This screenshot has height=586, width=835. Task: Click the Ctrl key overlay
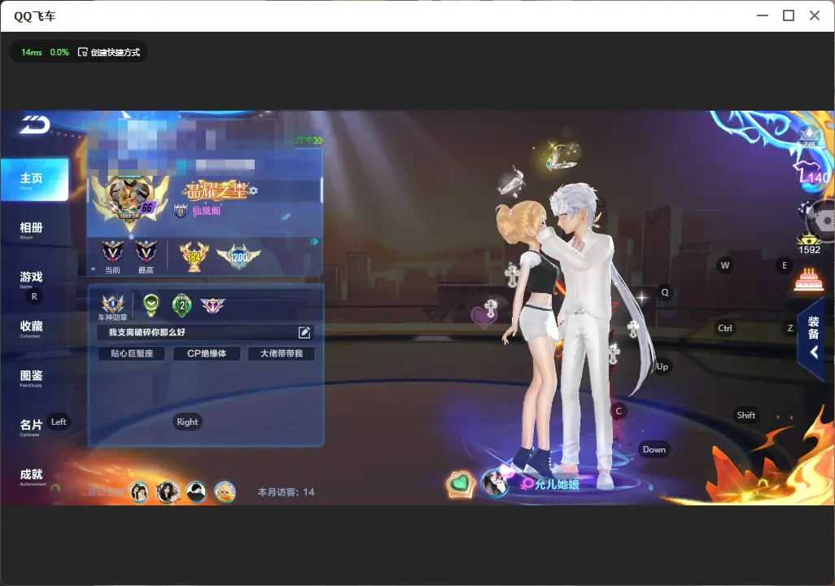coord(725,328)
